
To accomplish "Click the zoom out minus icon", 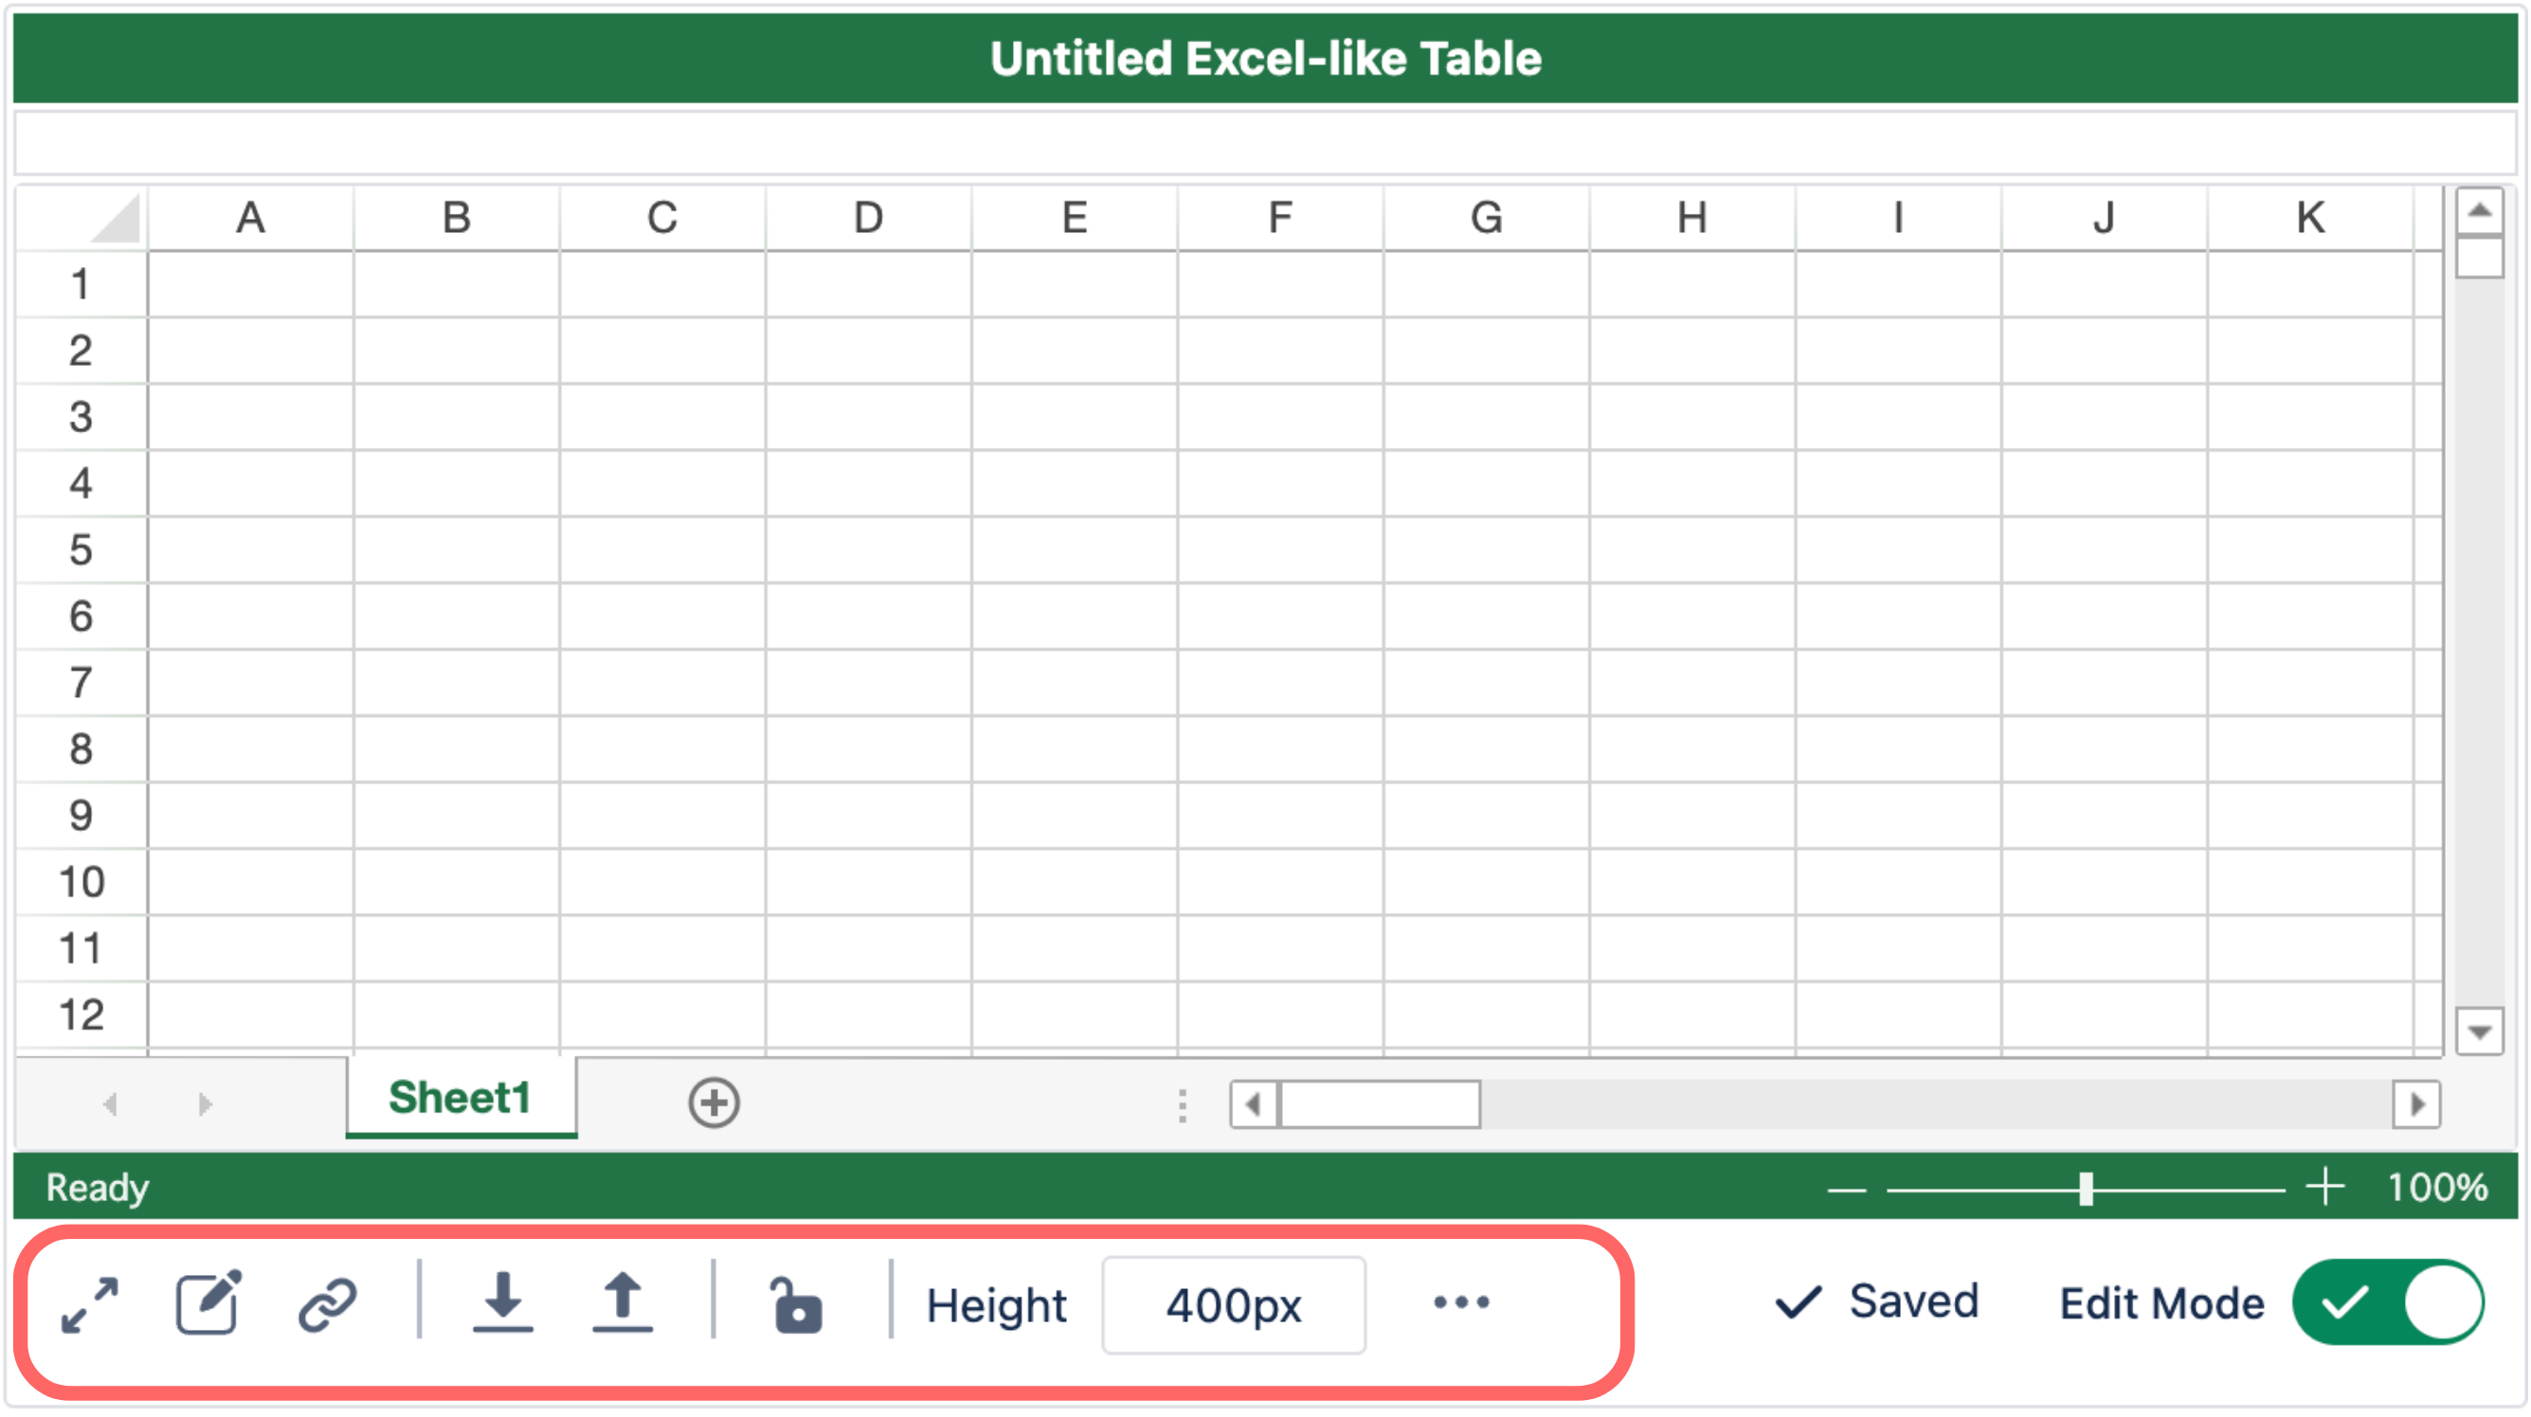I will coord(1846,1189).
